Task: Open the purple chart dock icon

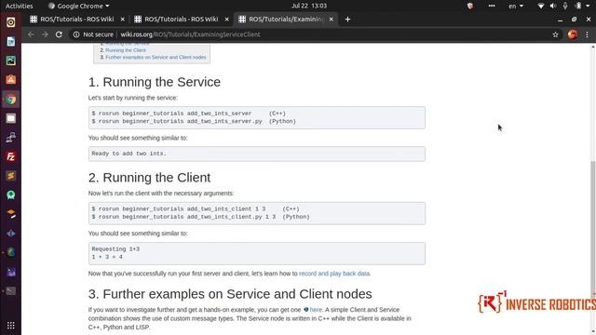Action: (x=10, y=272)
